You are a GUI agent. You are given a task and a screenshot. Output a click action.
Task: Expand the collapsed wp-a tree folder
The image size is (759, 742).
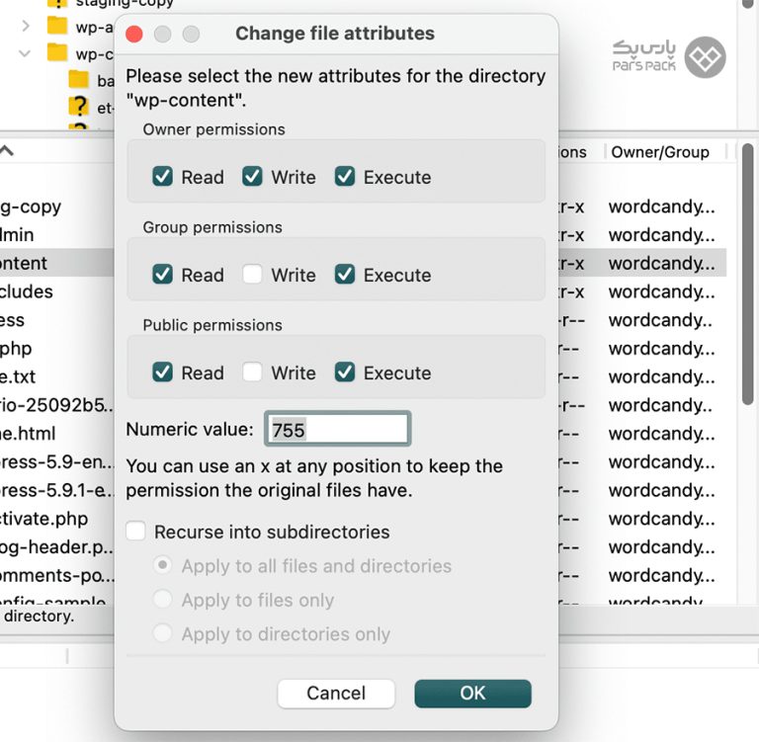click(x=26, y=26)
